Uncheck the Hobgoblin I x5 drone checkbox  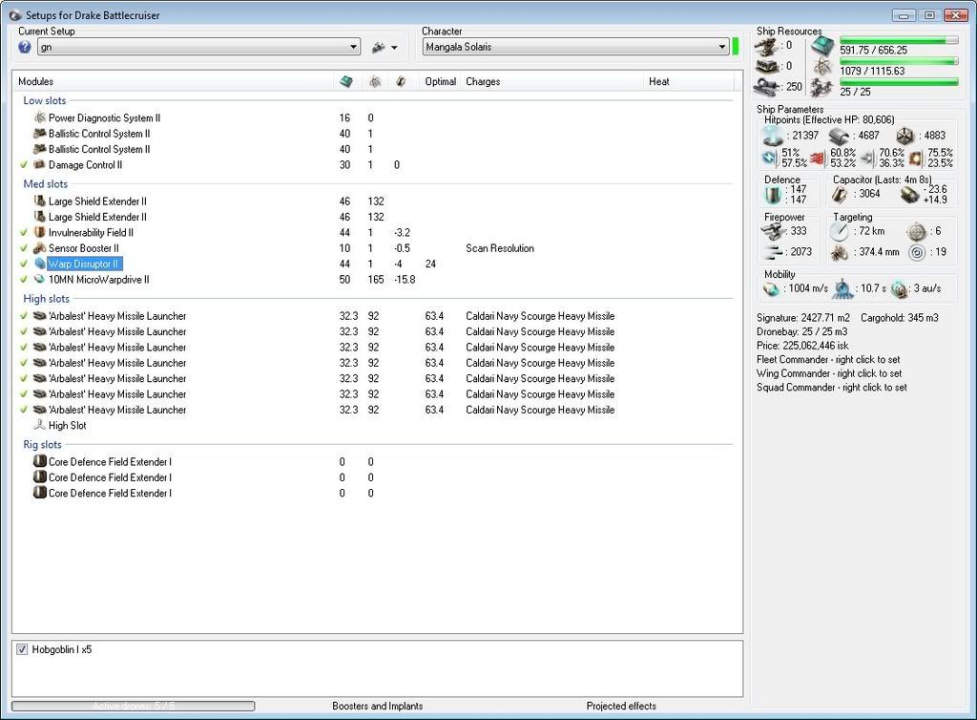tap(22, 649)
